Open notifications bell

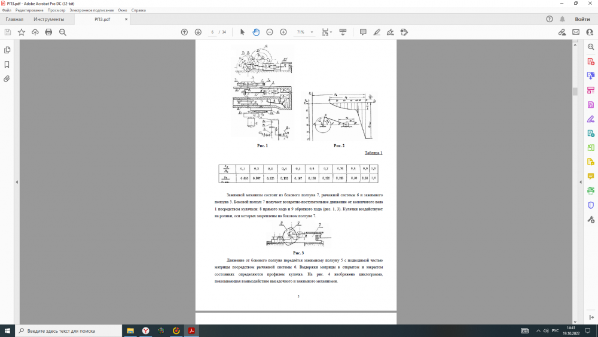point(562,19)
